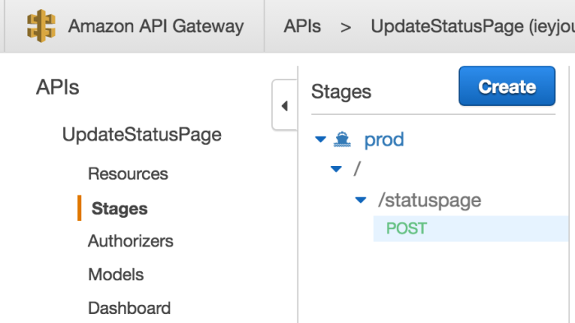Open the Dashboard section

tap(130, 308)
